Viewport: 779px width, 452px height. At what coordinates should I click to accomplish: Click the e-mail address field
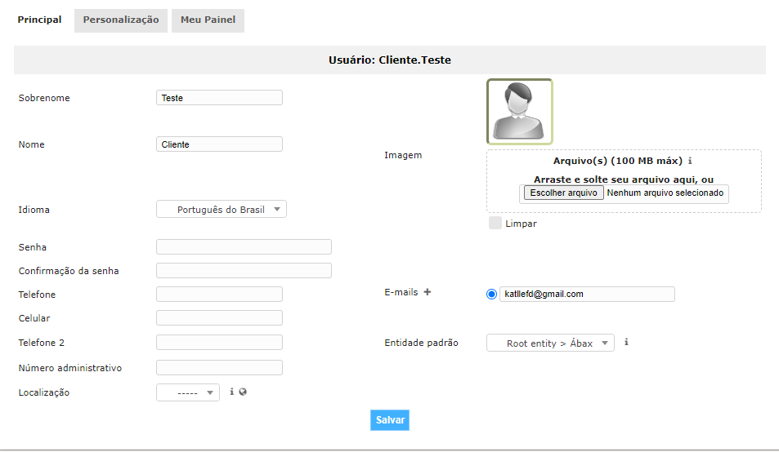(x=587, y=295)
